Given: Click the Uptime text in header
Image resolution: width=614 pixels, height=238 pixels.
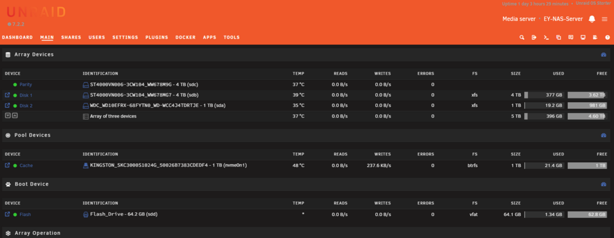Looking at the screenshot, I should 535,4.
